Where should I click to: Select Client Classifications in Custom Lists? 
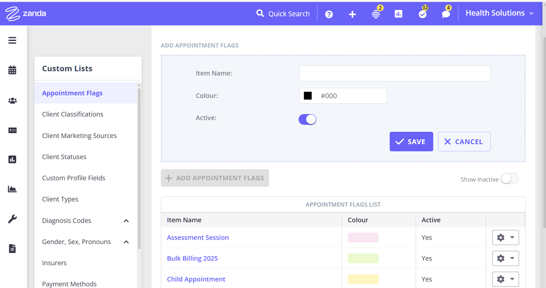tap(72, 114)
